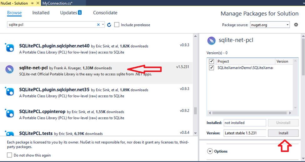The height and width of the screenshot is (162, 305).
Task: Click the project list scroll down arrow
Action: pyautogui.click(x=295, y=108)
